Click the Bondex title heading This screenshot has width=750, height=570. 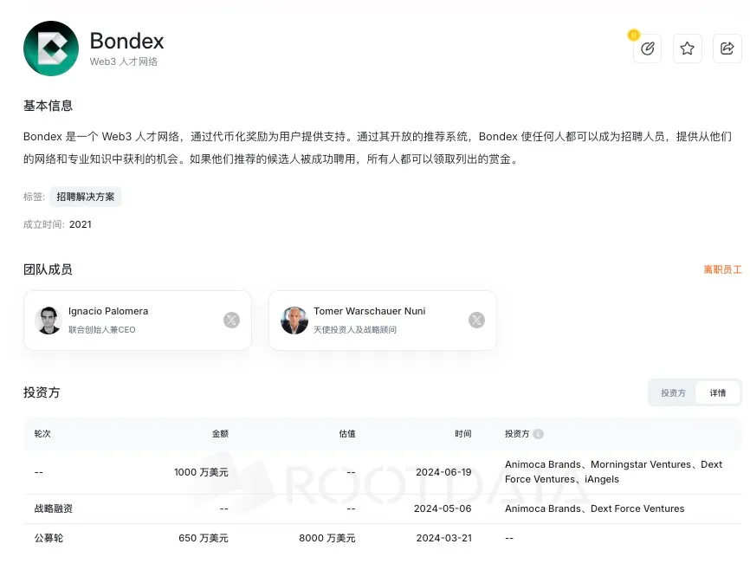tap(126, 42)
